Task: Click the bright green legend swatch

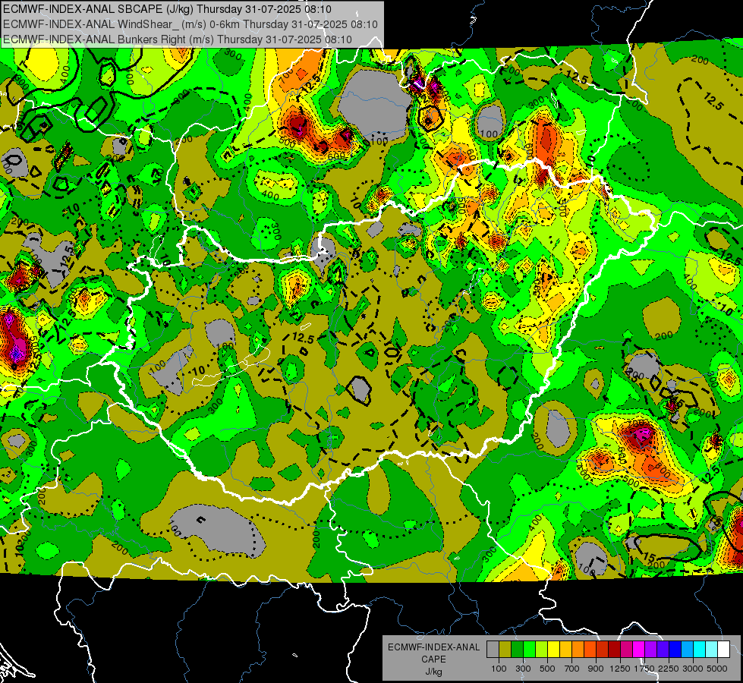Action: point(529,650)
